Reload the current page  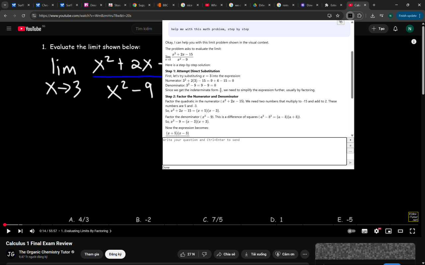coord(23,16)
